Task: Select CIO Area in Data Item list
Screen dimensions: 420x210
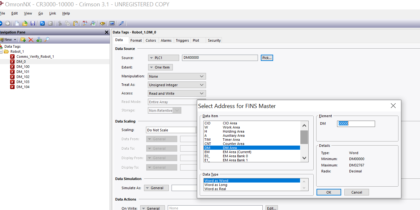Action: [x=252, y=123]
